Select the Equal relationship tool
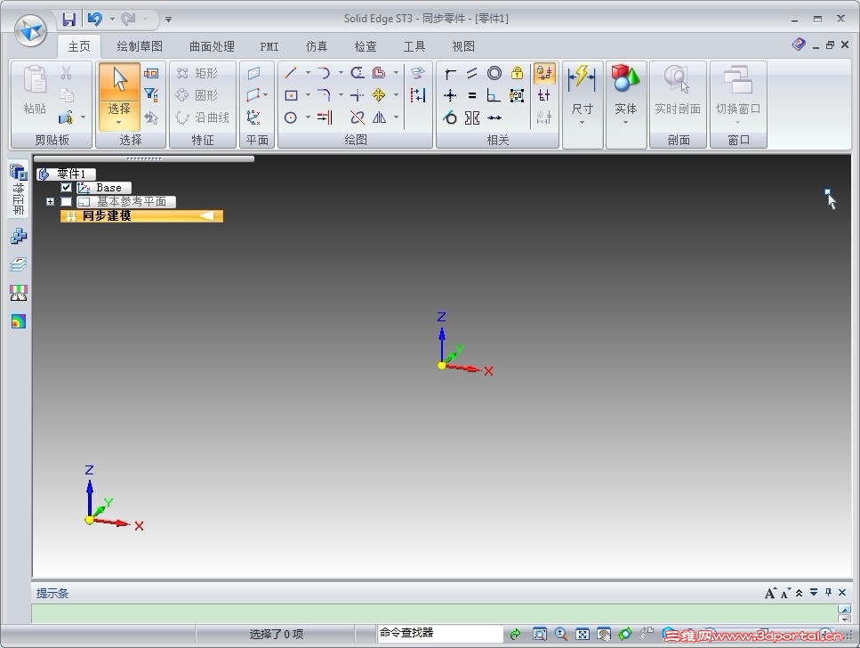This screenshot has width=860, height=648. (472, 95)
